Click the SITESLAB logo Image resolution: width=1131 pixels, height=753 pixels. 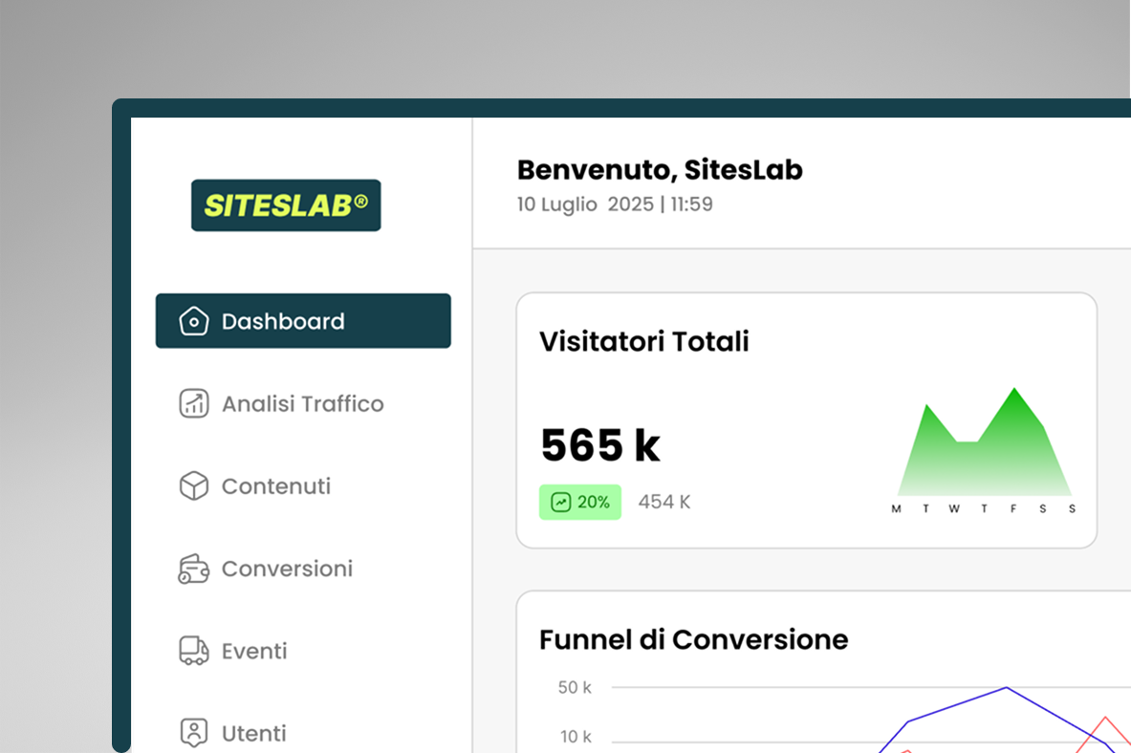click(x=286, y=205)
